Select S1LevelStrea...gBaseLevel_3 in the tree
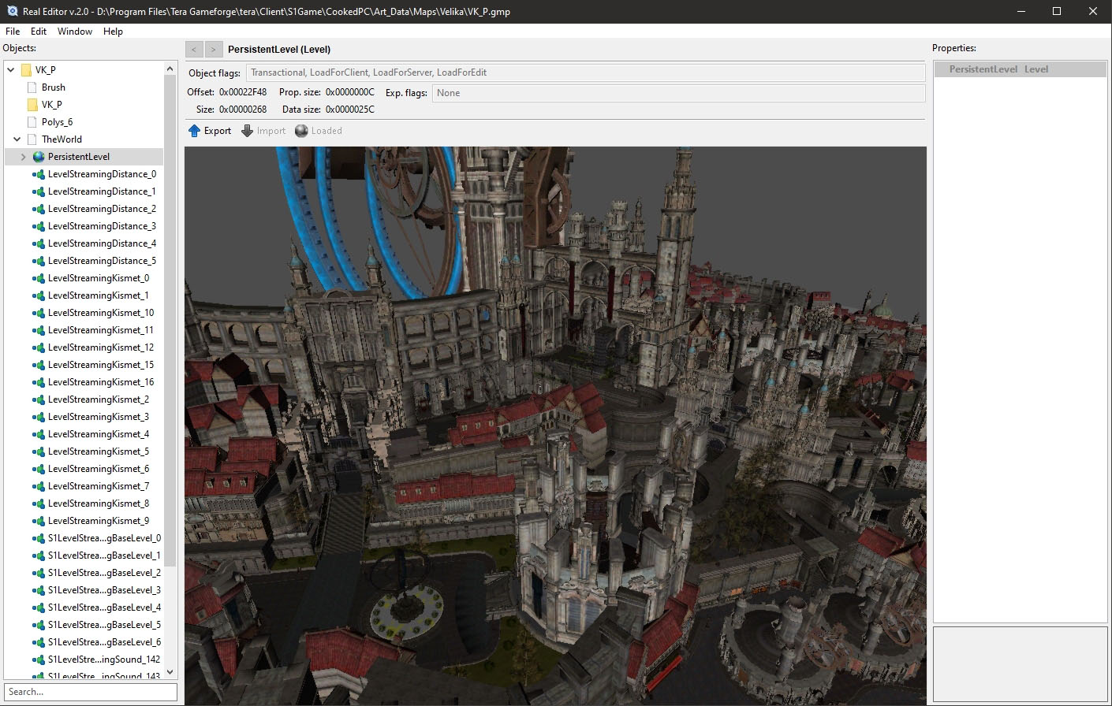The height and width of the screenshot is (706, 1112). [x=104, y=590]
